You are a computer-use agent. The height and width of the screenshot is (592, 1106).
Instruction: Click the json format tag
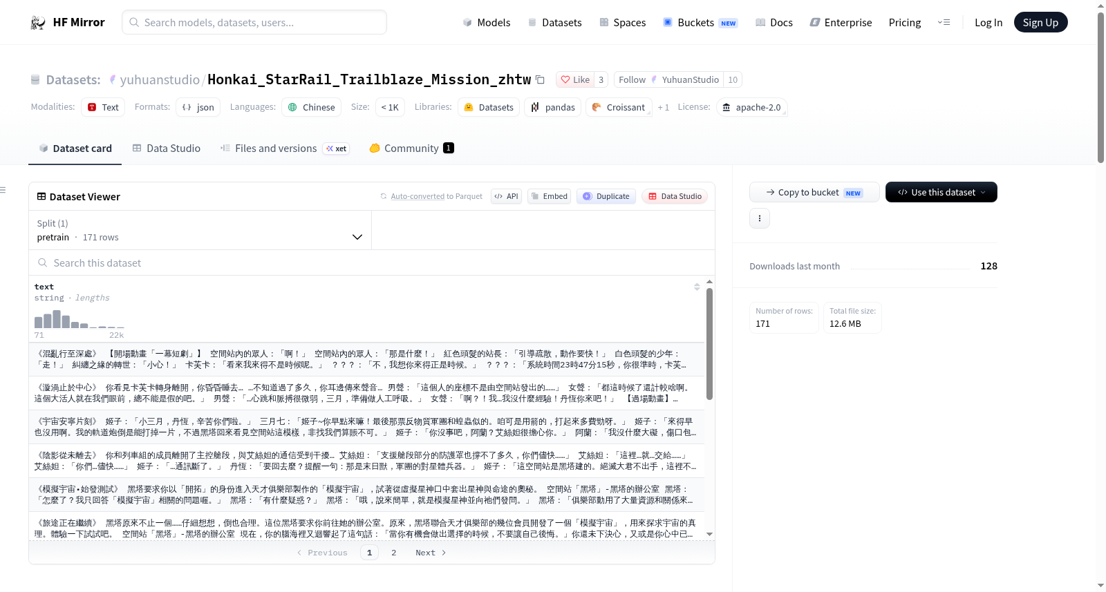click(198, 107)
